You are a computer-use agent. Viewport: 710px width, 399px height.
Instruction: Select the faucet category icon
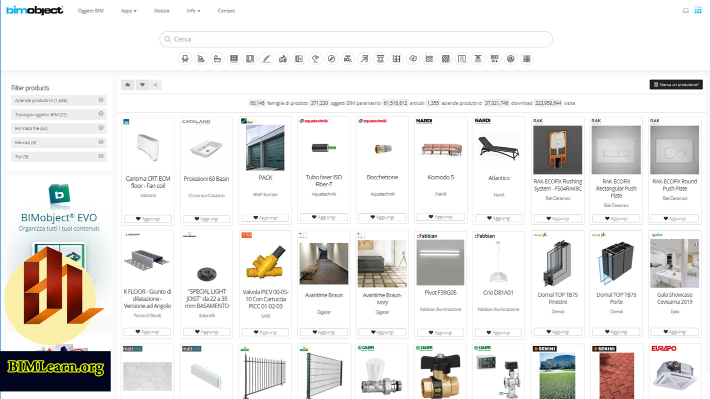pos(347,58)
